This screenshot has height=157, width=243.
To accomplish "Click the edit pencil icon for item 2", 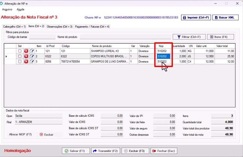I will [32, 56].
